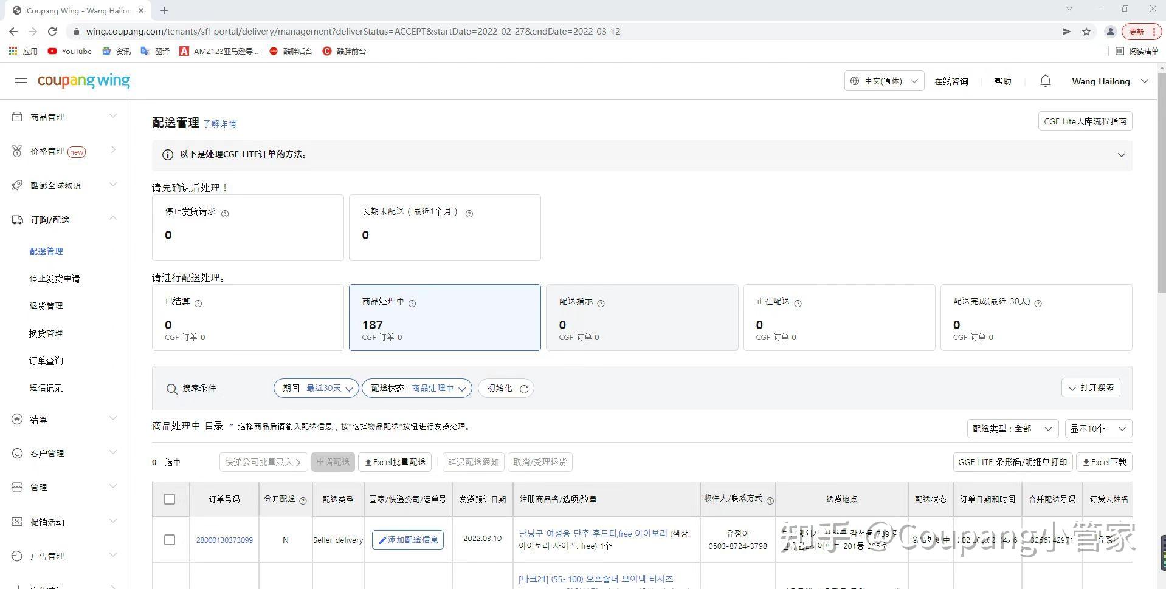
Task: Select 配送管理 in sidebar
Action: [46, 251]
